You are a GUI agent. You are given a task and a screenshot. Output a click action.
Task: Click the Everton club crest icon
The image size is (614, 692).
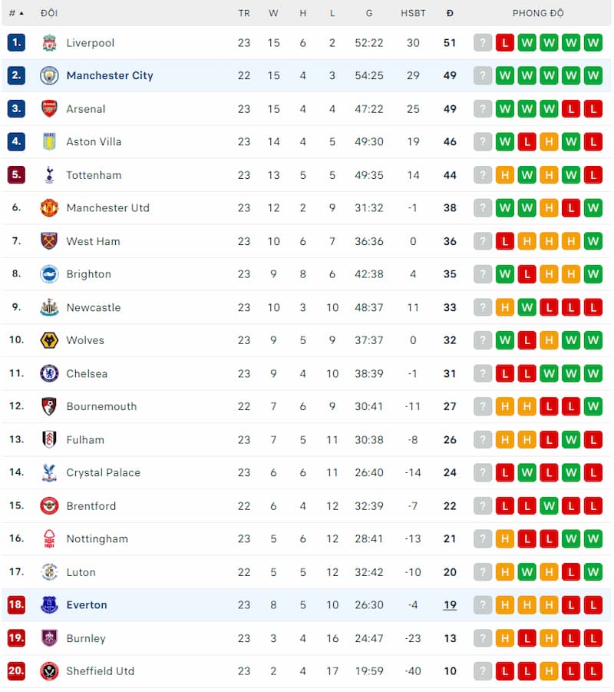click(x=49, y=604)
